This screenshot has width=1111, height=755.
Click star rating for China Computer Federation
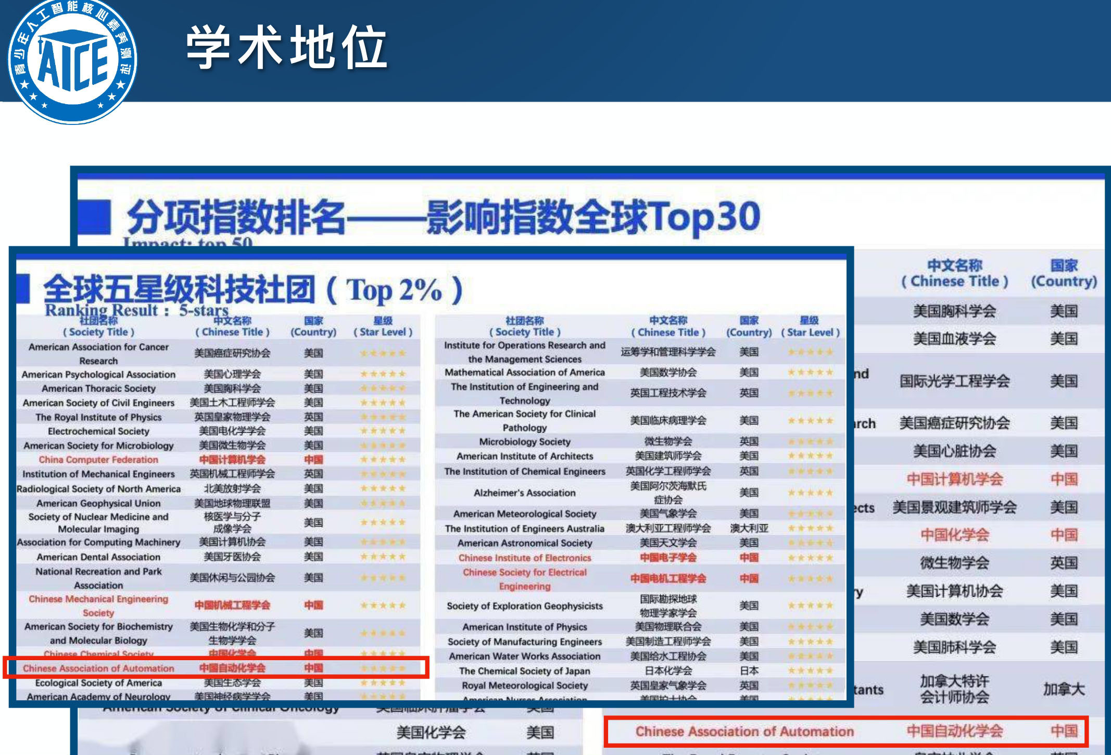tap(383, 460)
